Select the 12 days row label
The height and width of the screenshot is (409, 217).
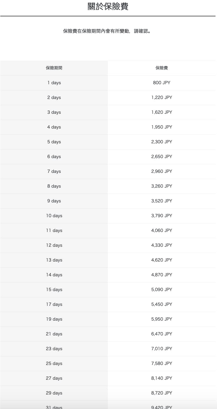click(x=54, y=245)
